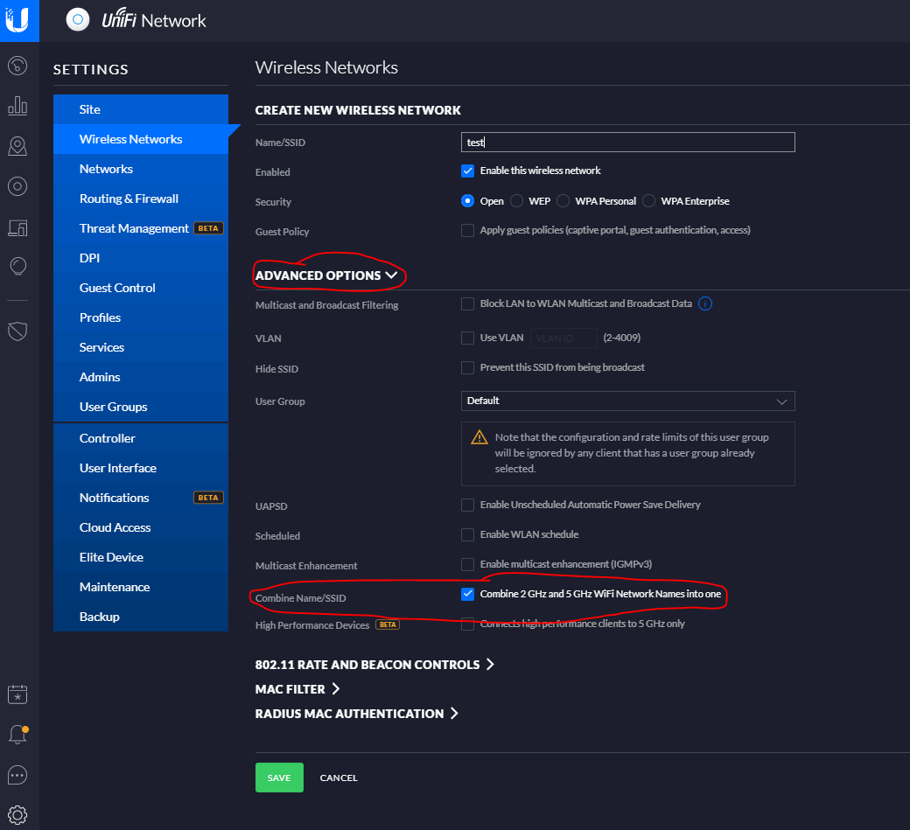The width and height of the screenshot is (910, 830).
Task: Open the Devices icon in sidebar
Action: click(x=17, y=186)
